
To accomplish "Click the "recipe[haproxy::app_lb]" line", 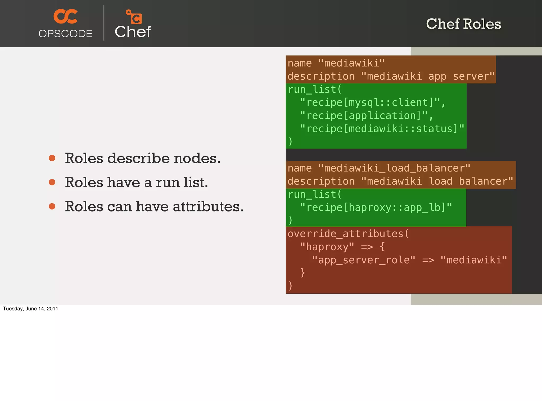I will pos(376,208).
